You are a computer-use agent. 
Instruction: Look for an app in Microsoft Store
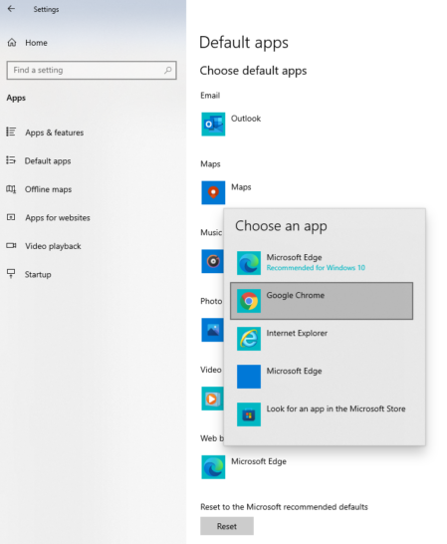coord(322,414)
